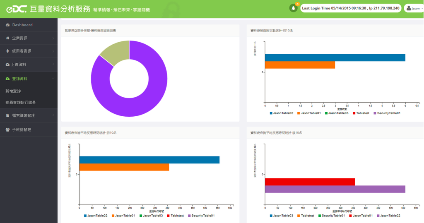424x223 pixels.
Task: Collapse 查詢資料 section using its chevron
Action: coord(53,79)
